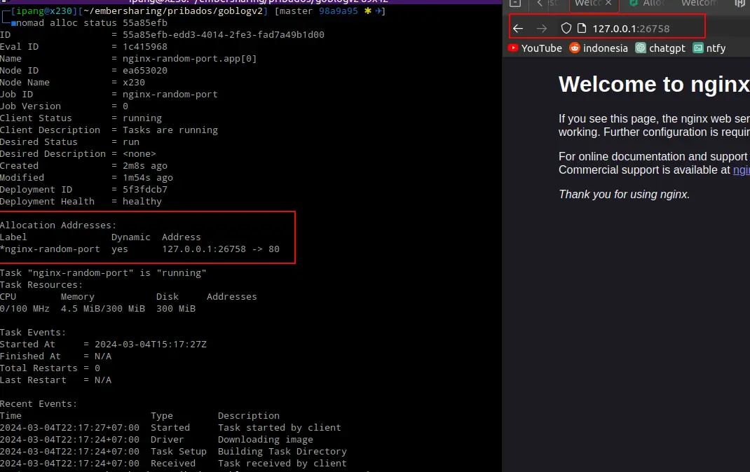Switch to the Alloc browser tab
This screenshot has width=750, height=472.
[x=647, y=4]
